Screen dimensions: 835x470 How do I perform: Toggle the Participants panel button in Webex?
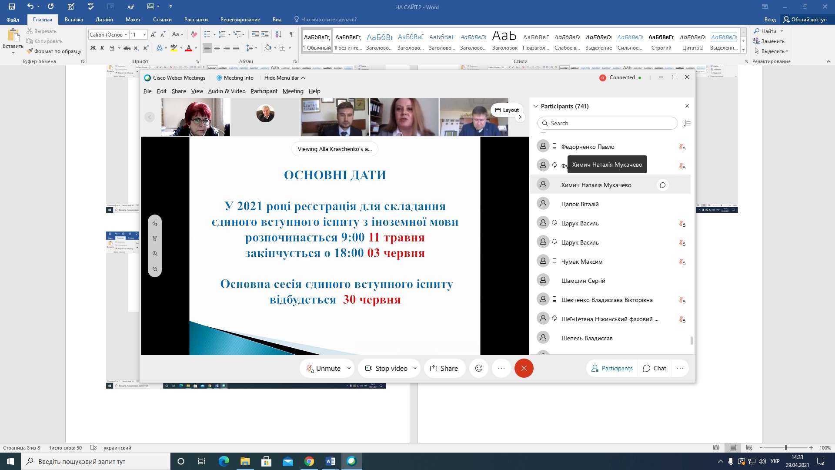612,368
